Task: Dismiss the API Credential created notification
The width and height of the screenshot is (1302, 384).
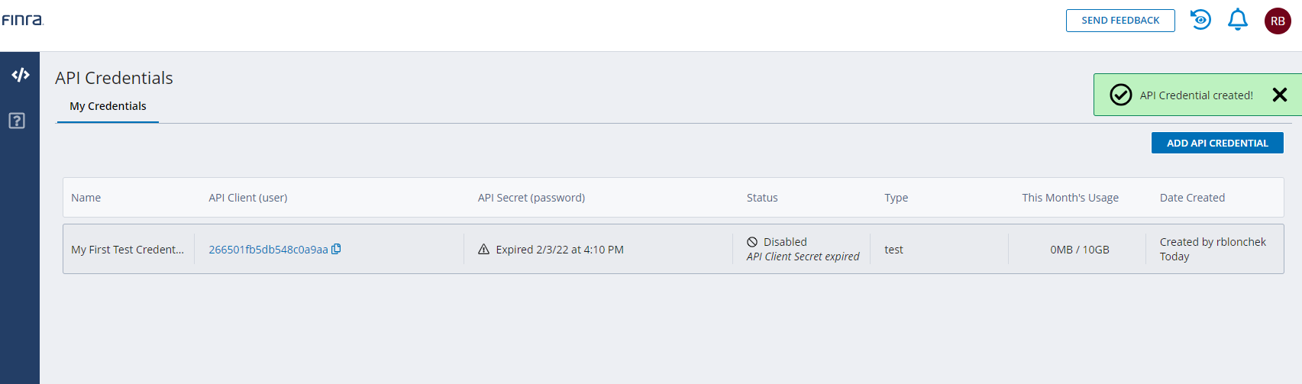Action: point(1280,95)
